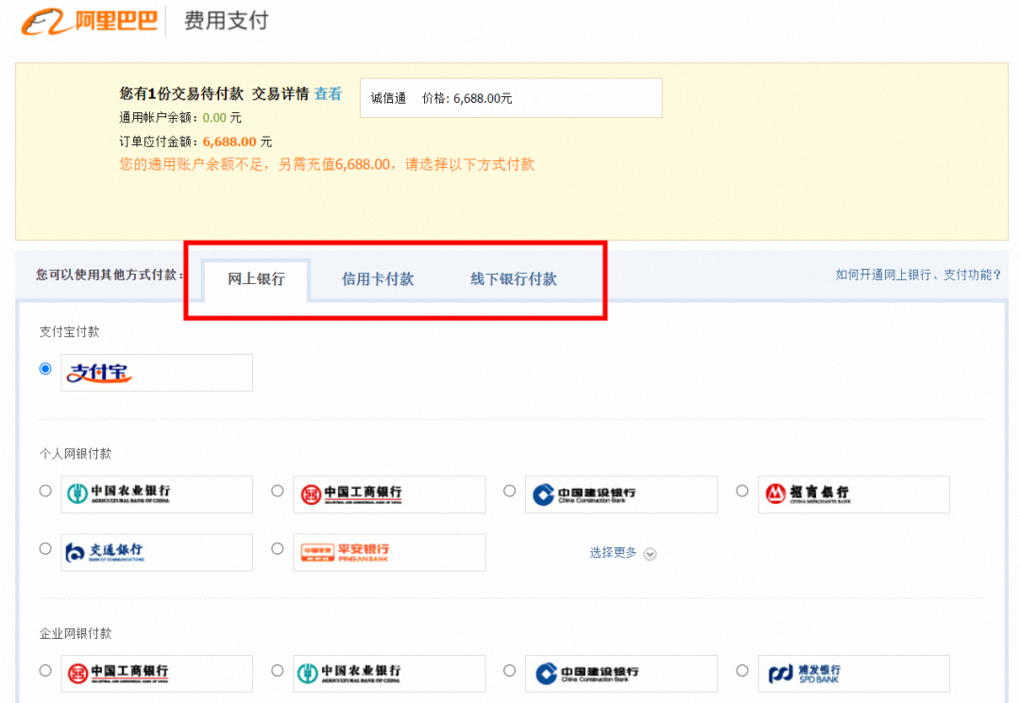Select radio button for China Merchants Bank
Viewport: 1020px width, 703px height.
pyautogui.click(x=742, y=491)
